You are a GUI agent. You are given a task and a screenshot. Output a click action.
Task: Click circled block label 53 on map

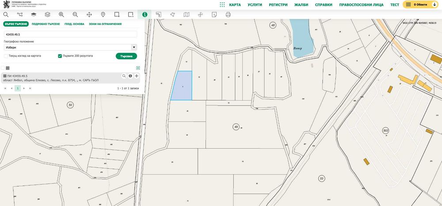pyautogui.click(x=321, y=178)
